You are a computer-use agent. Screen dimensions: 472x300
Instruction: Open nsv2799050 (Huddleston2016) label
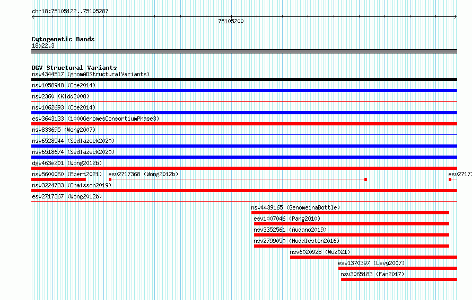click(x=296, y=241)
